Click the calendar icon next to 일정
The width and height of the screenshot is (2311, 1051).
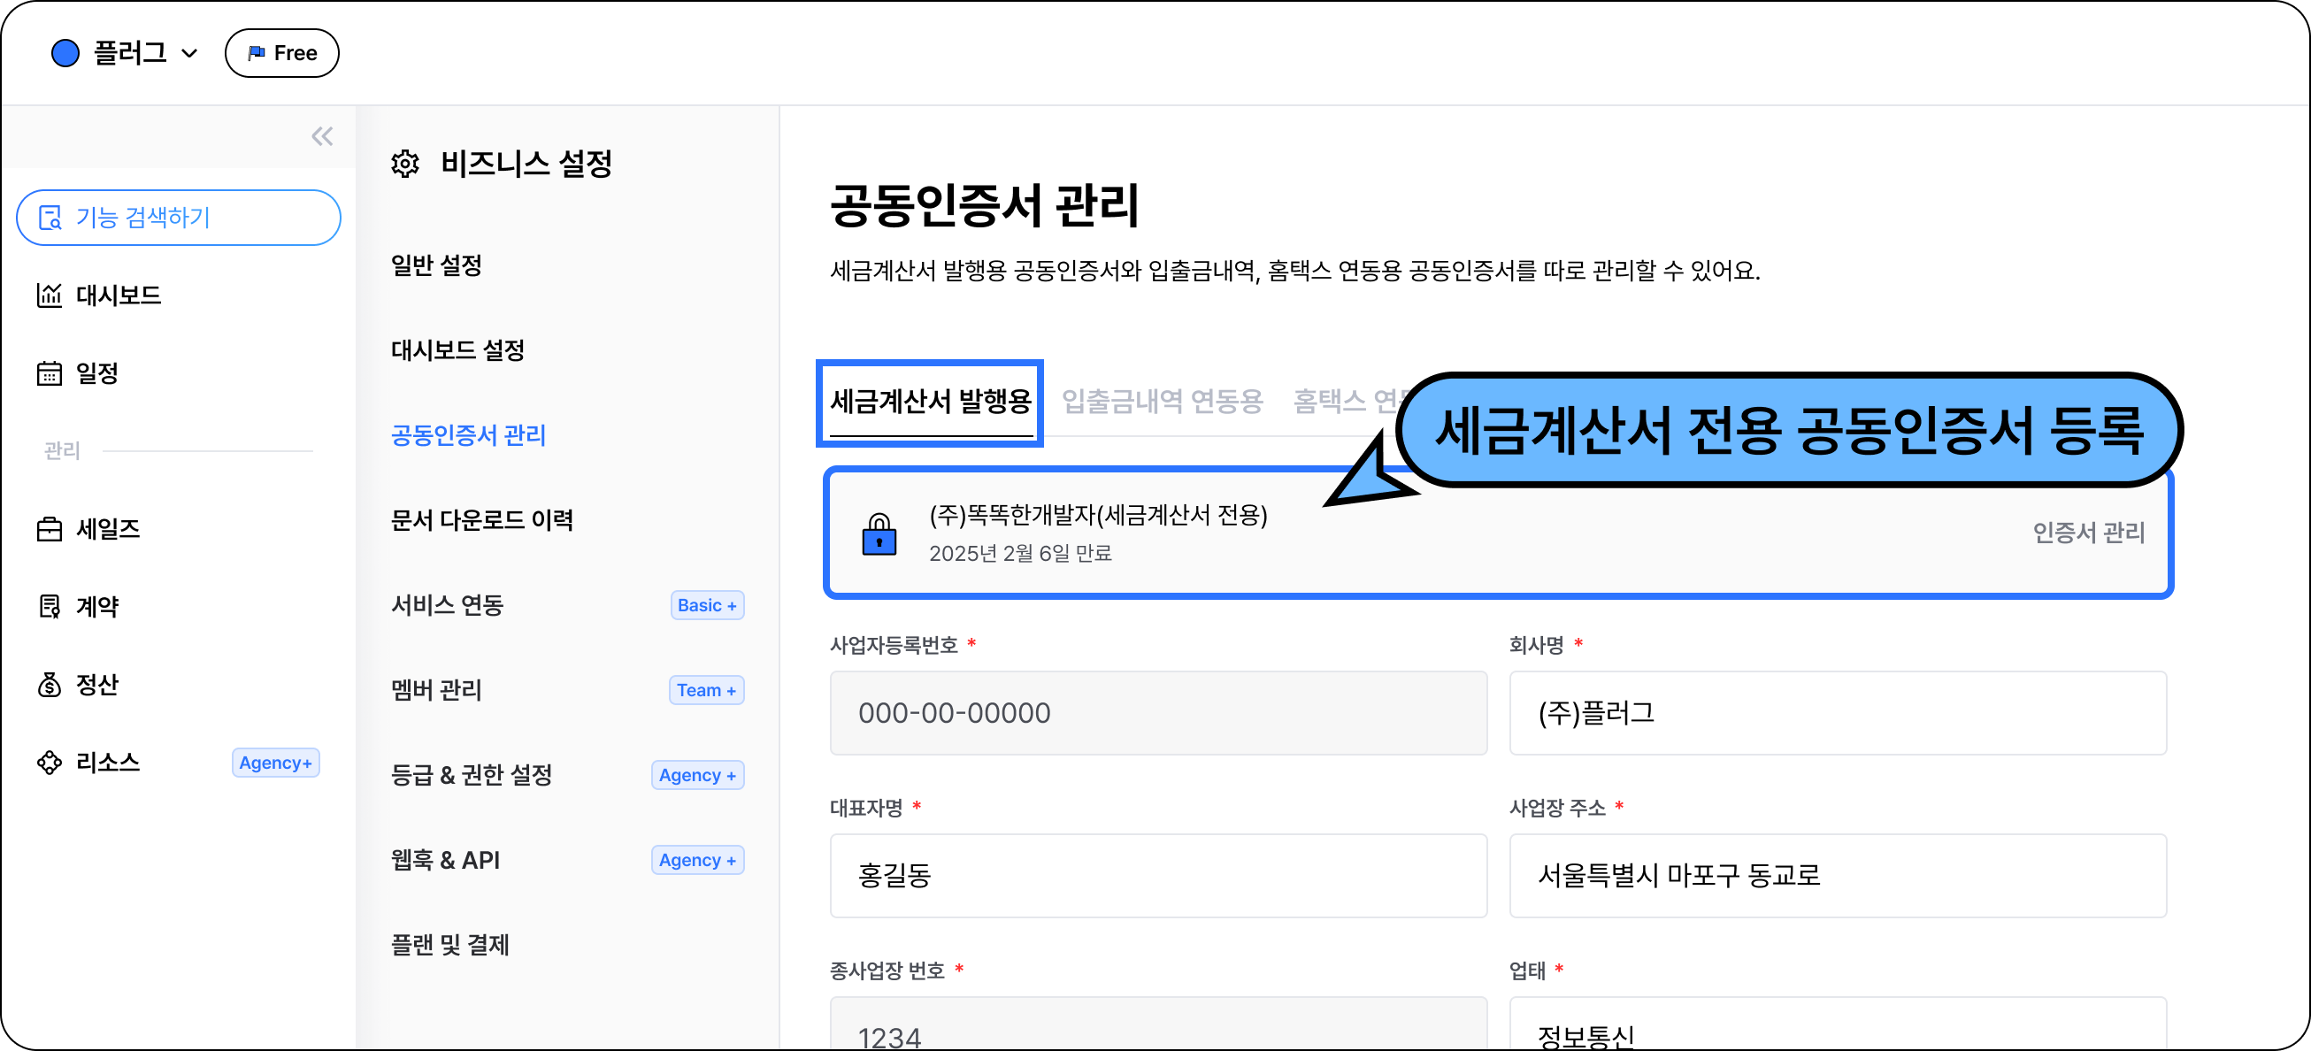50,373
